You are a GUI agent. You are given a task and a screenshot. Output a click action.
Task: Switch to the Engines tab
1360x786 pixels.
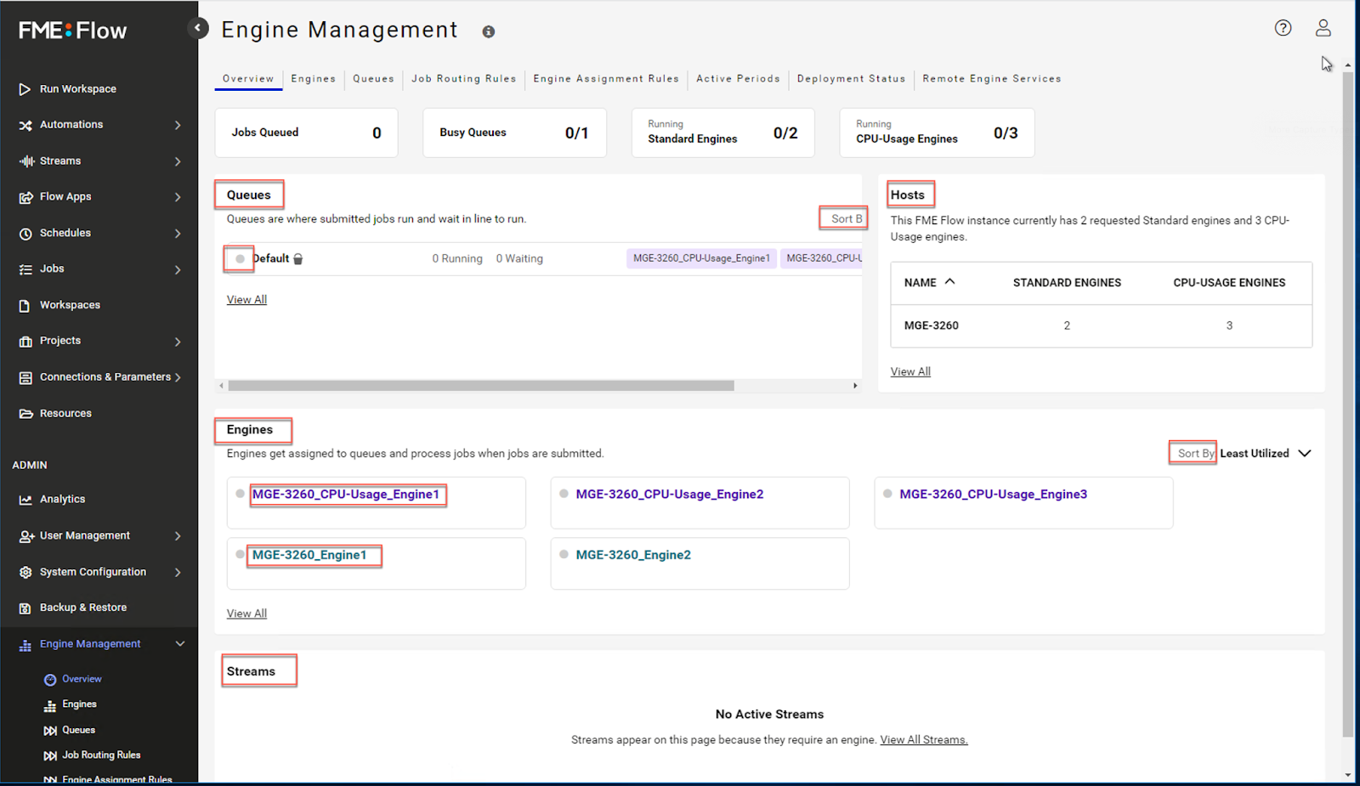(x=314, y=79)
